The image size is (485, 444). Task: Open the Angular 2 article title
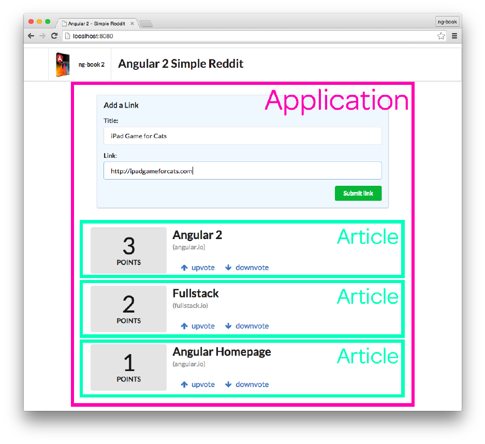tap(197, 235)
